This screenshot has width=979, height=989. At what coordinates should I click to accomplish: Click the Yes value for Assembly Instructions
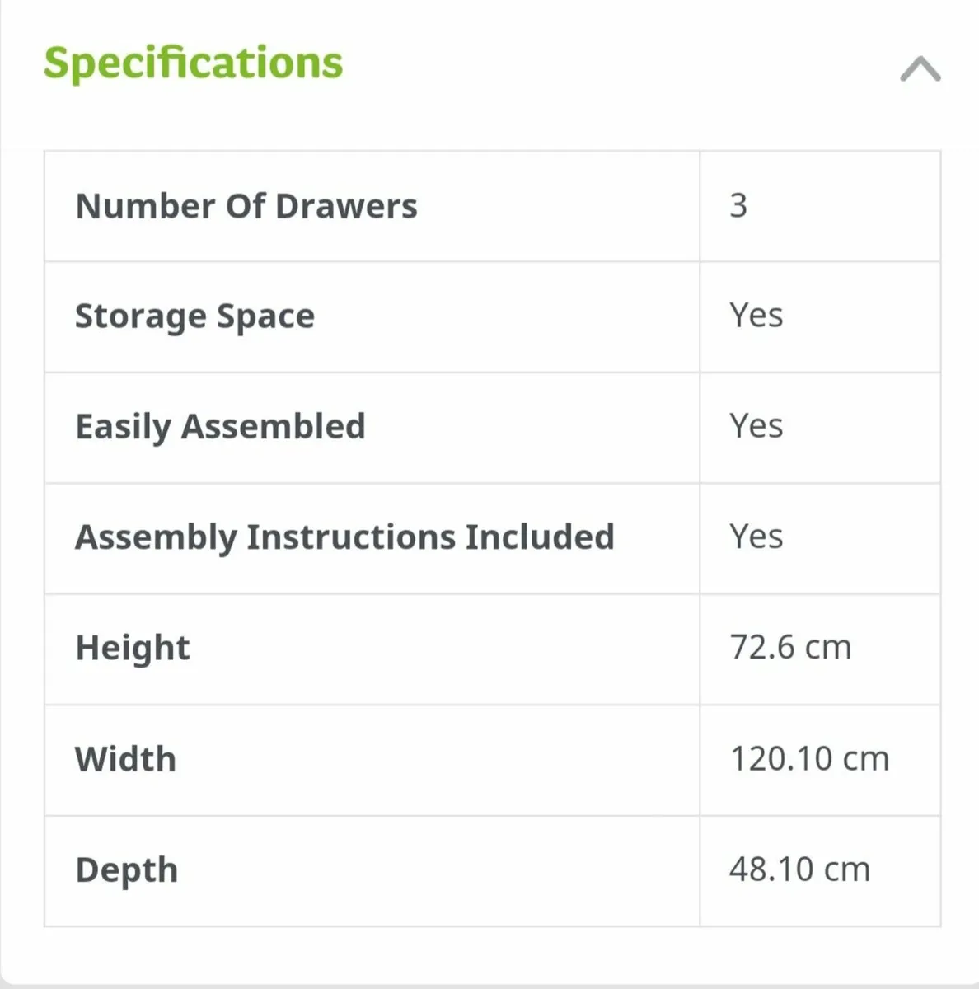pos(756,537)
